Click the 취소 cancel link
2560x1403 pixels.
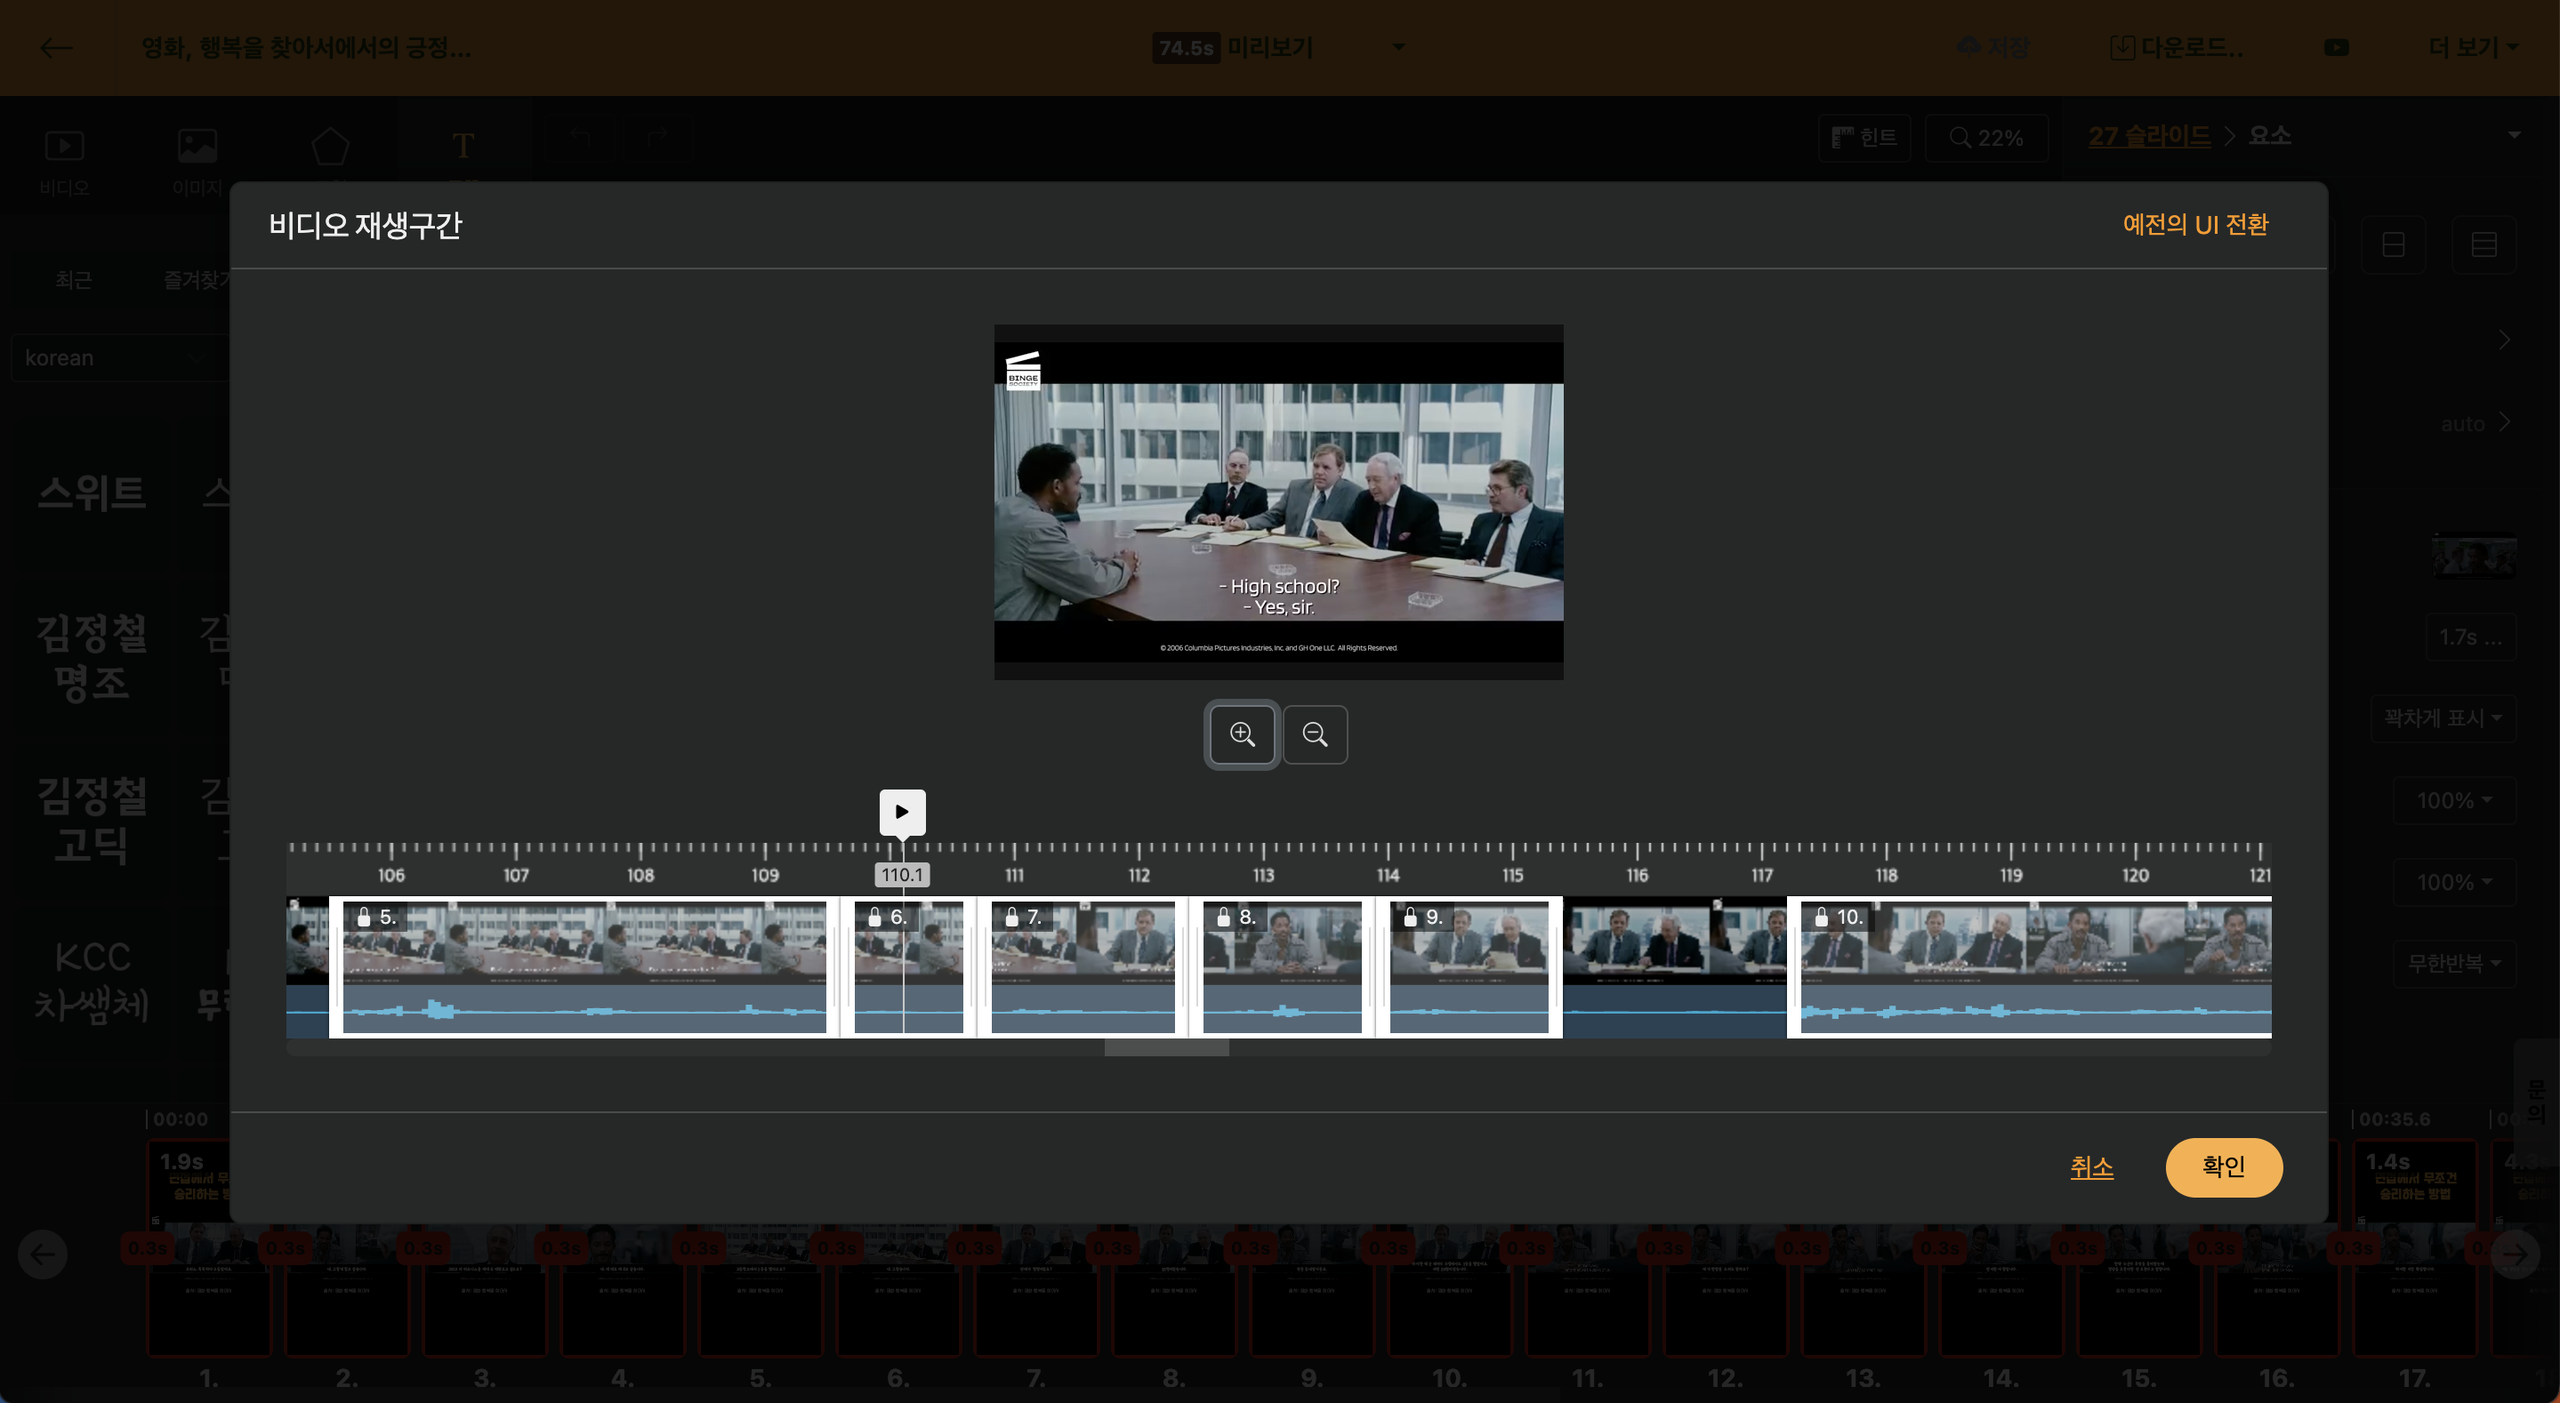tap(2091, 1166)
